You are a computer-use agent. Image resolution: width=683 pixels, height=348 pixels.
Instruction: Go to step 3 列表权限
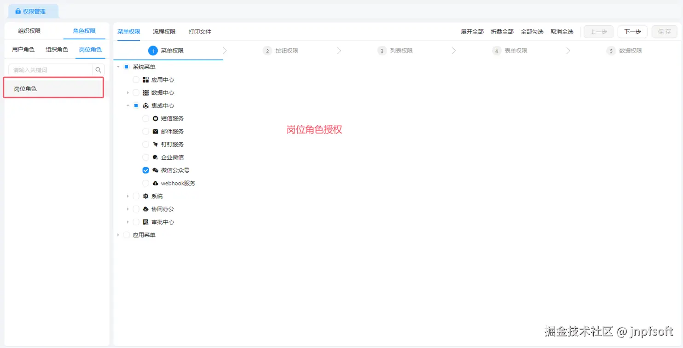click(x=395, y=51)
